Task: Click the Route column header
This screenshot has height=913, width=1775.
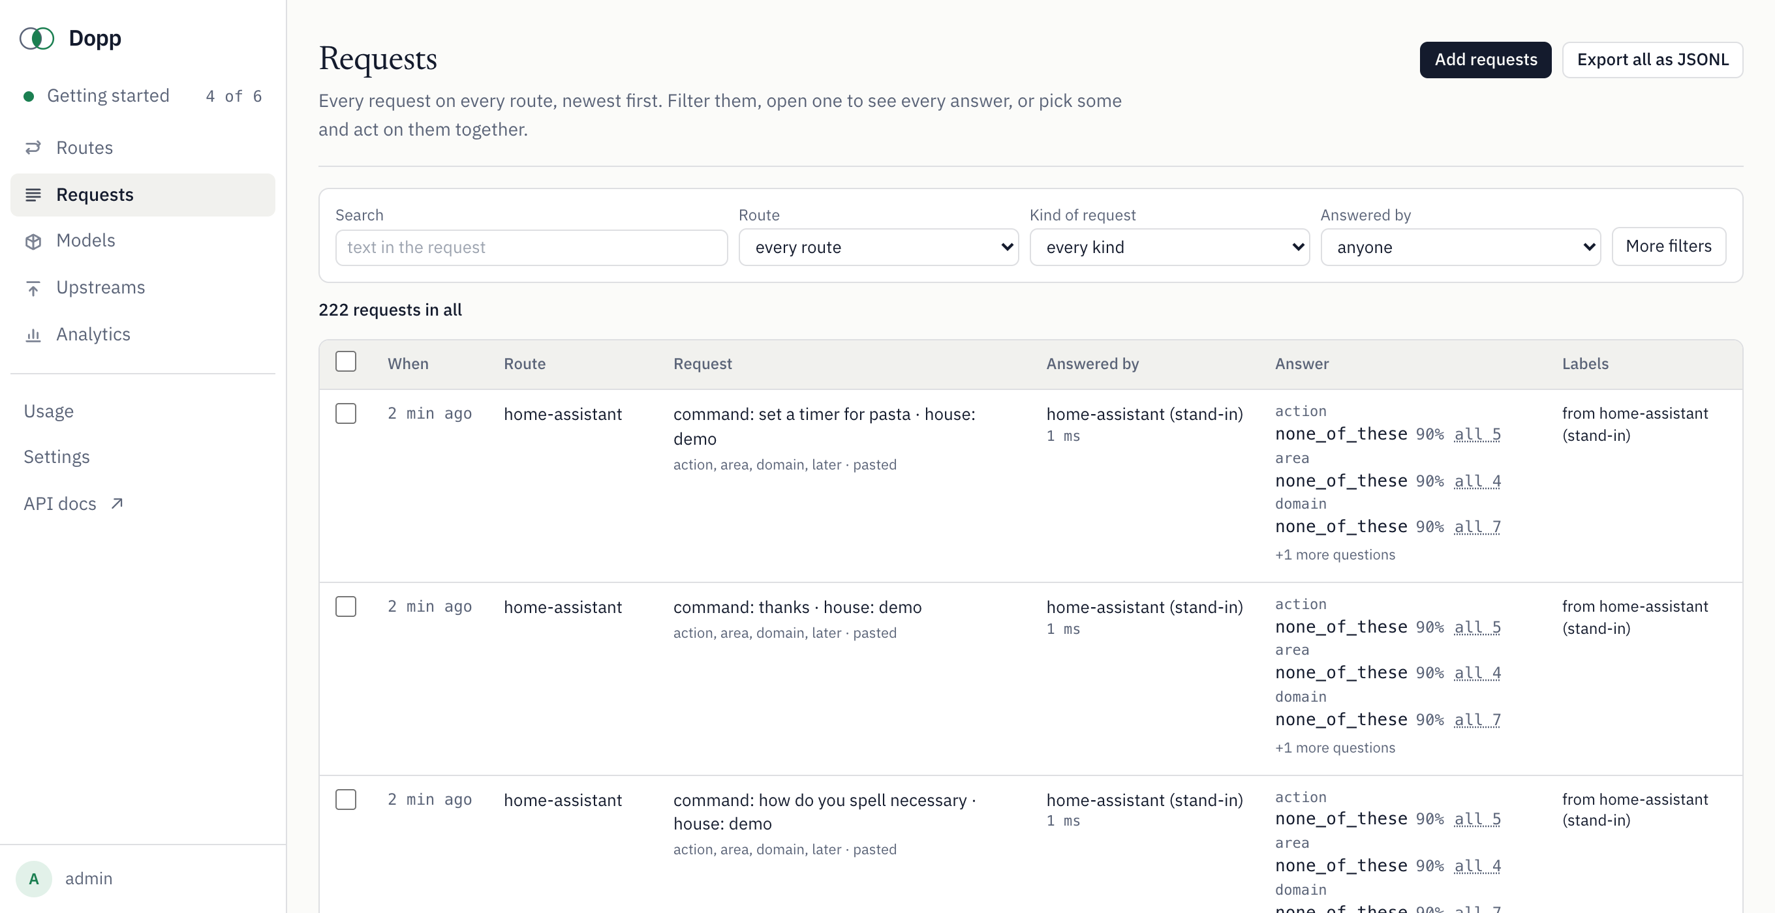Action: tap(525, 363)
